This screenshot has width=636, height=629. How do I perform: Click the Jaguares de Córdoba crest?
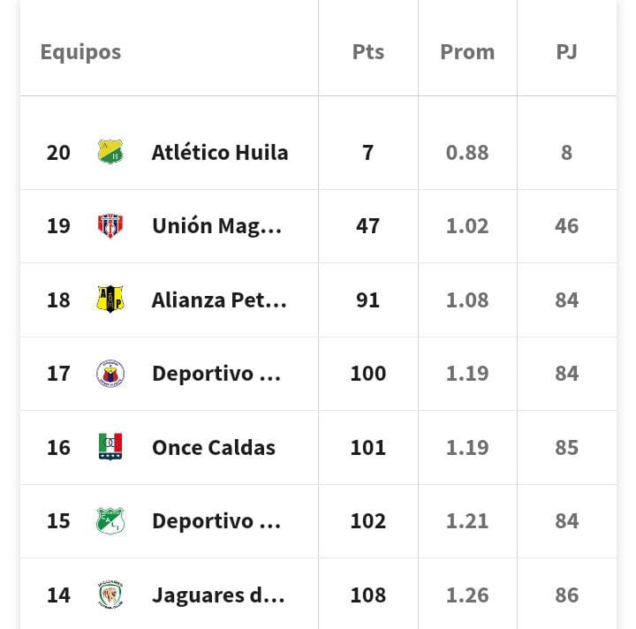110,595
